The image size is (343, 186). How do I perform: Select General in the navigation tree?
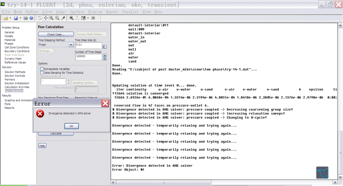click(9, 32)
